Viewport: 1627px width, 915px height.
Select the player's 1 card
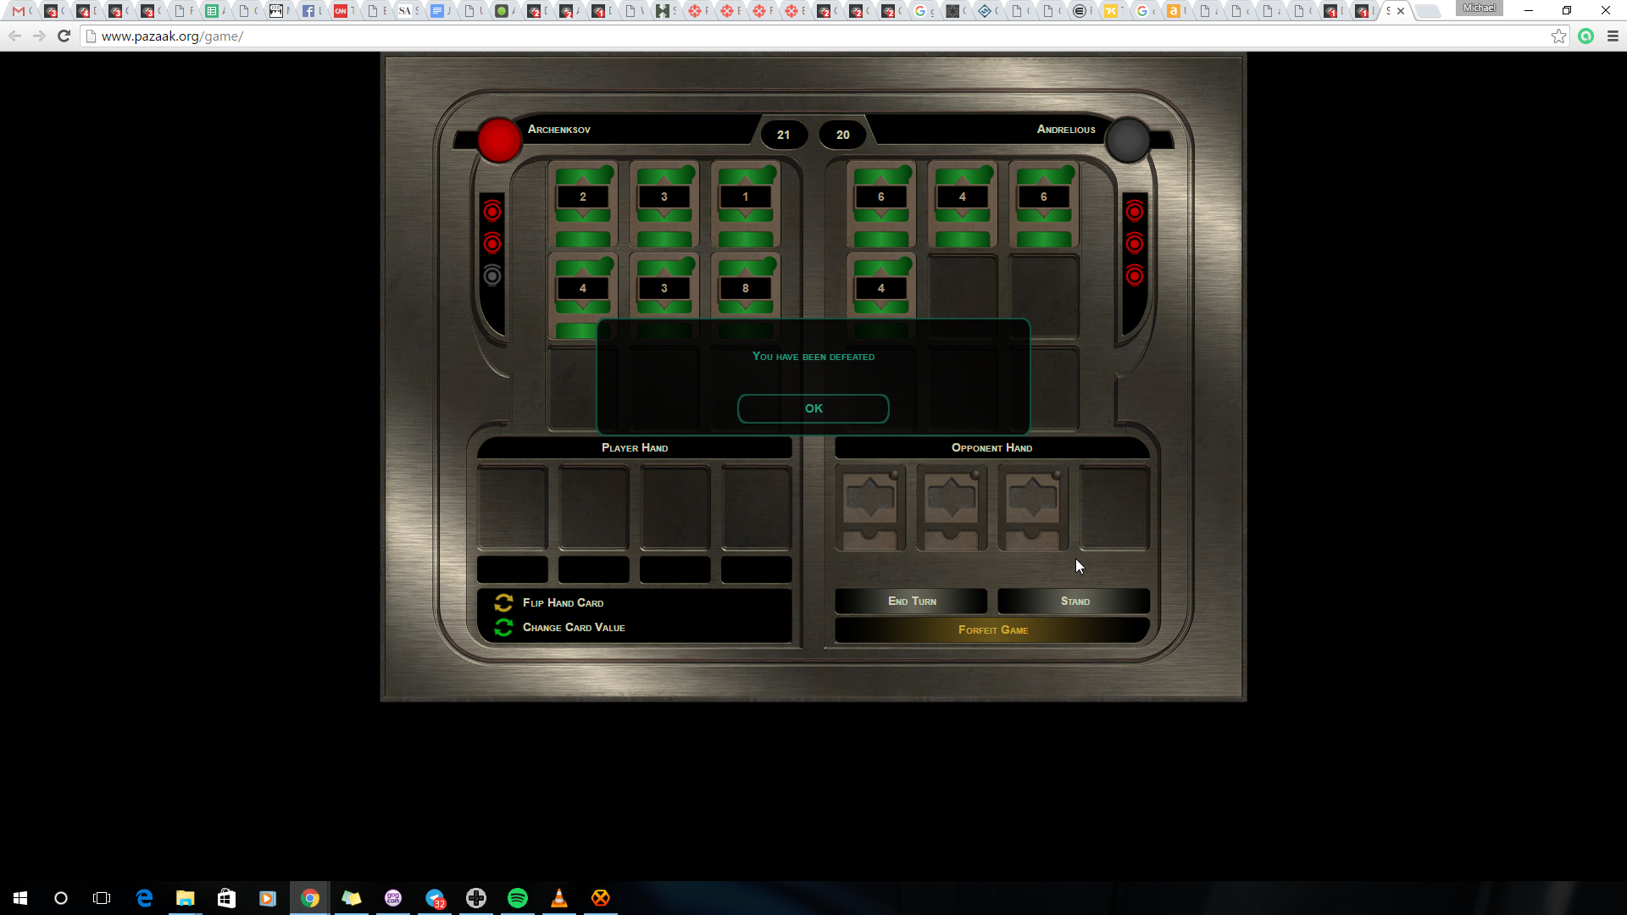[746, 204]
